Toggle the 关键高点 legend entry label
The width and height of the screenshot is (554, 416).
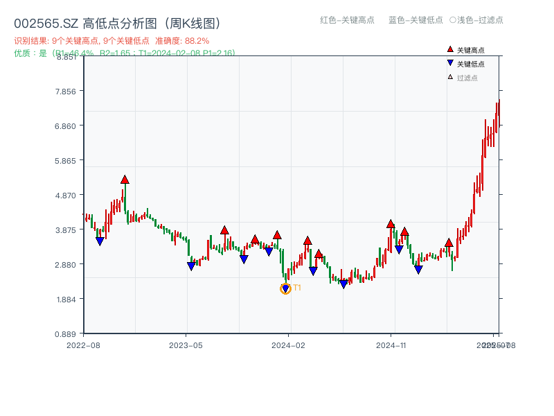(471, 50)
